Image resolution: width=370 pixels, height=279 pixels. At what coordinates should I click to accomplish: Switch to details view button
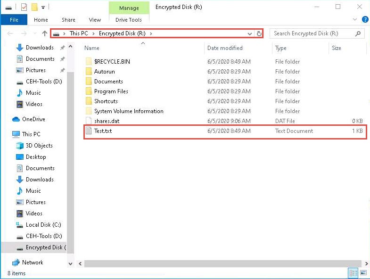coord(353,273)
